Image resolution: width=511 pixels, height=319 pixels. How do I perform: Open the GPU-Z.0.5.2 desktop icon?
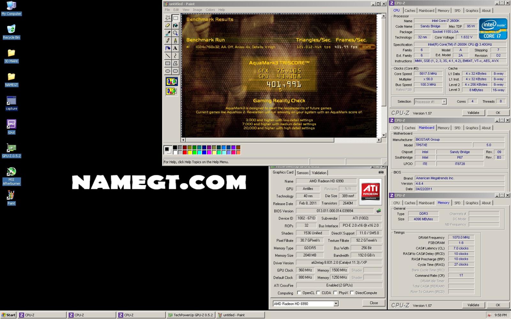coord(11,151)
